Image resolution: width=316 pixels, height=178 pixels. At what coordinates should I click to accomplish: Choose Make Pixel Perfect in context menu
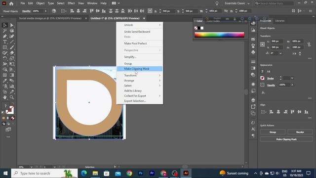pyautogui.click(x=140, y=44)
